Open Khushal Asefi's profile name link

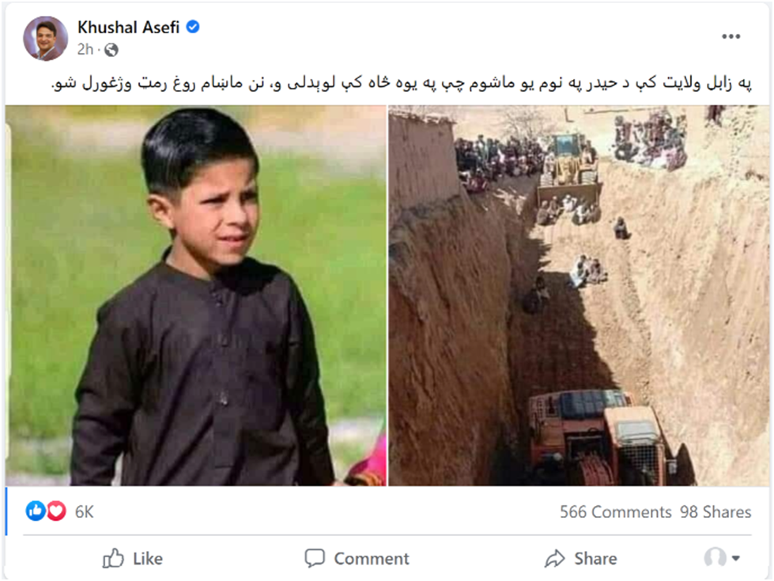[x=128, y=27]
